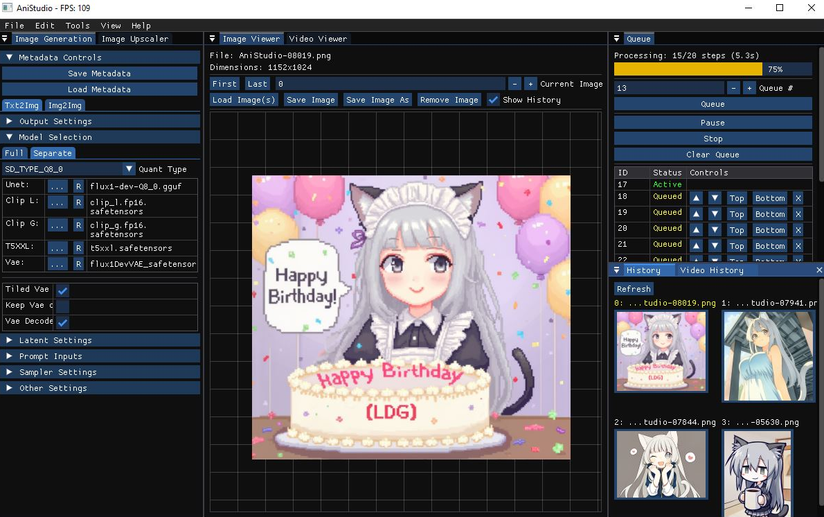The height and width of the screenshot is (517, 824).
Task: Increase Queue # with plus button
Action: 749,88
